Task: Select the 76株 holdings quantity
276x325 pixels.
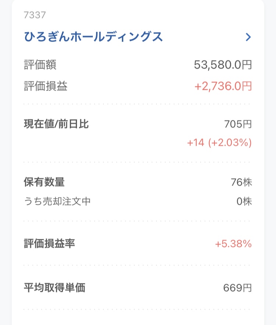Action: pyautogui.click(x=241, y=183)
